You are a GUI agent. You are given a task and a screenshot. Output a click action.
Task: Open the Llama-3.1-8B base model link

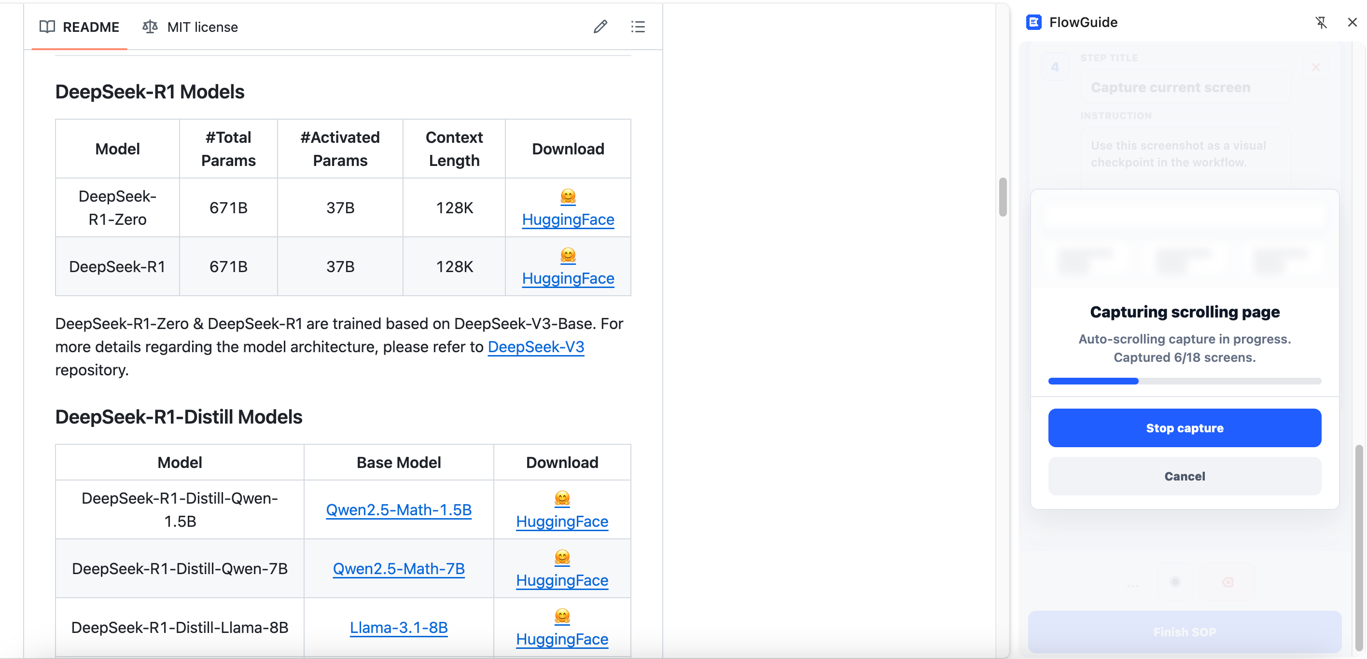[x=399, y=627]
